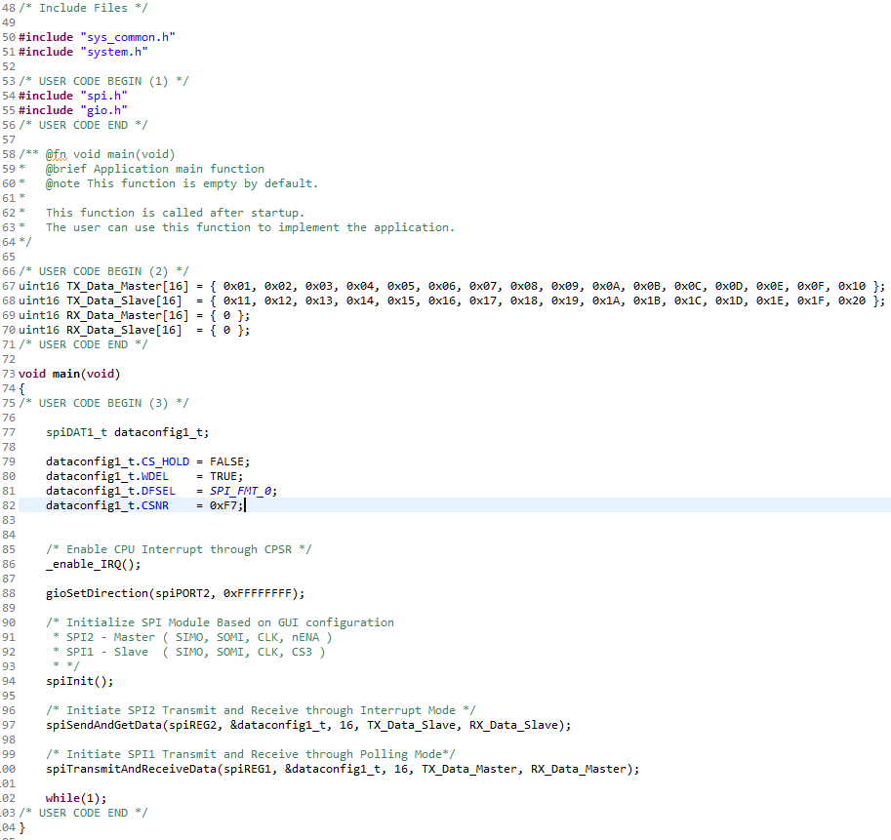Click the 0xFFFFFFFF argument on line 88
Screen dimensions: 891x840
(x=258, y=593)
